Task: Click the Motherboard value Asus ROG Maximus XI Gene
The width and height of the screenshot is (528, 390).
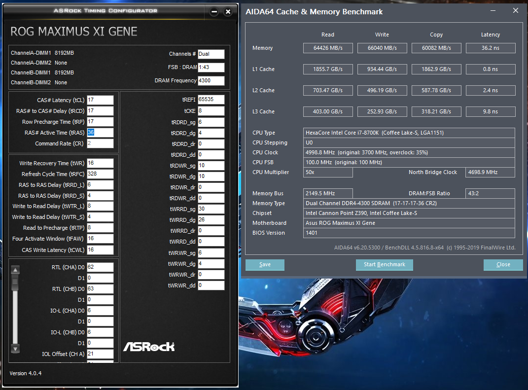Action: [x=409, y=223]
